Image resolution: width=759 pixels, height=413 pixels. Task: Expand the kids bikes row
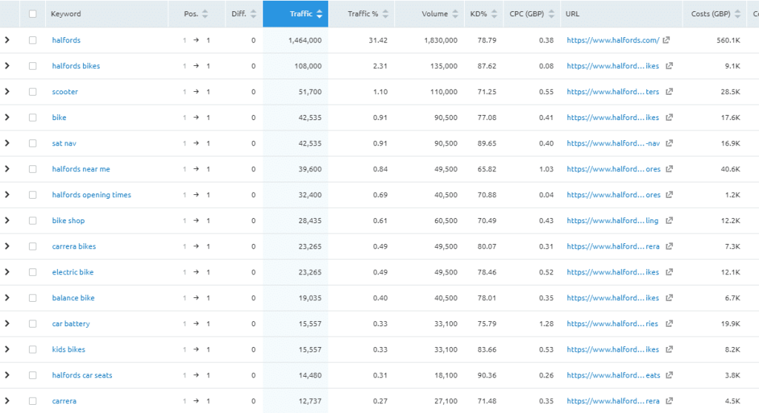coord(7,350)
